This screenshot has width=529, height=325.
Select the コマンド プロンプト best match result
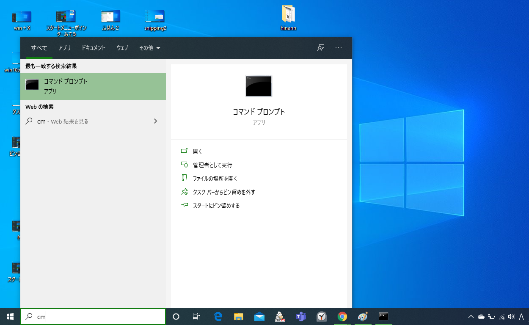[x=93, y=86]
